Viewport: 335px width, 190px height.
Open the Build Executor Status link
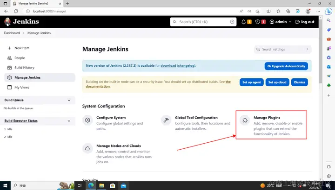click(x=21, y=120)
